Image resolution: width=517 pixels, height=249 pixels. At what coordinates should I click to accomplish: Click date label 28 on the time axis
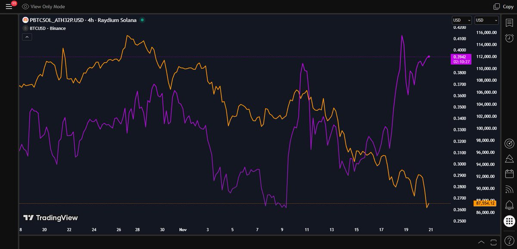(x=137, y=230)
